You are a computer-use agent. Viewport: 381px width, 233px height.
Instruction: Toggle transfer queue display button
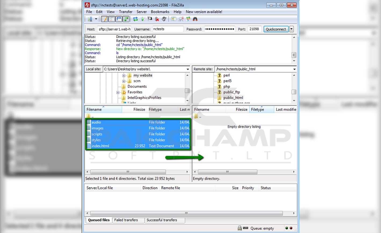click(126, 19)
